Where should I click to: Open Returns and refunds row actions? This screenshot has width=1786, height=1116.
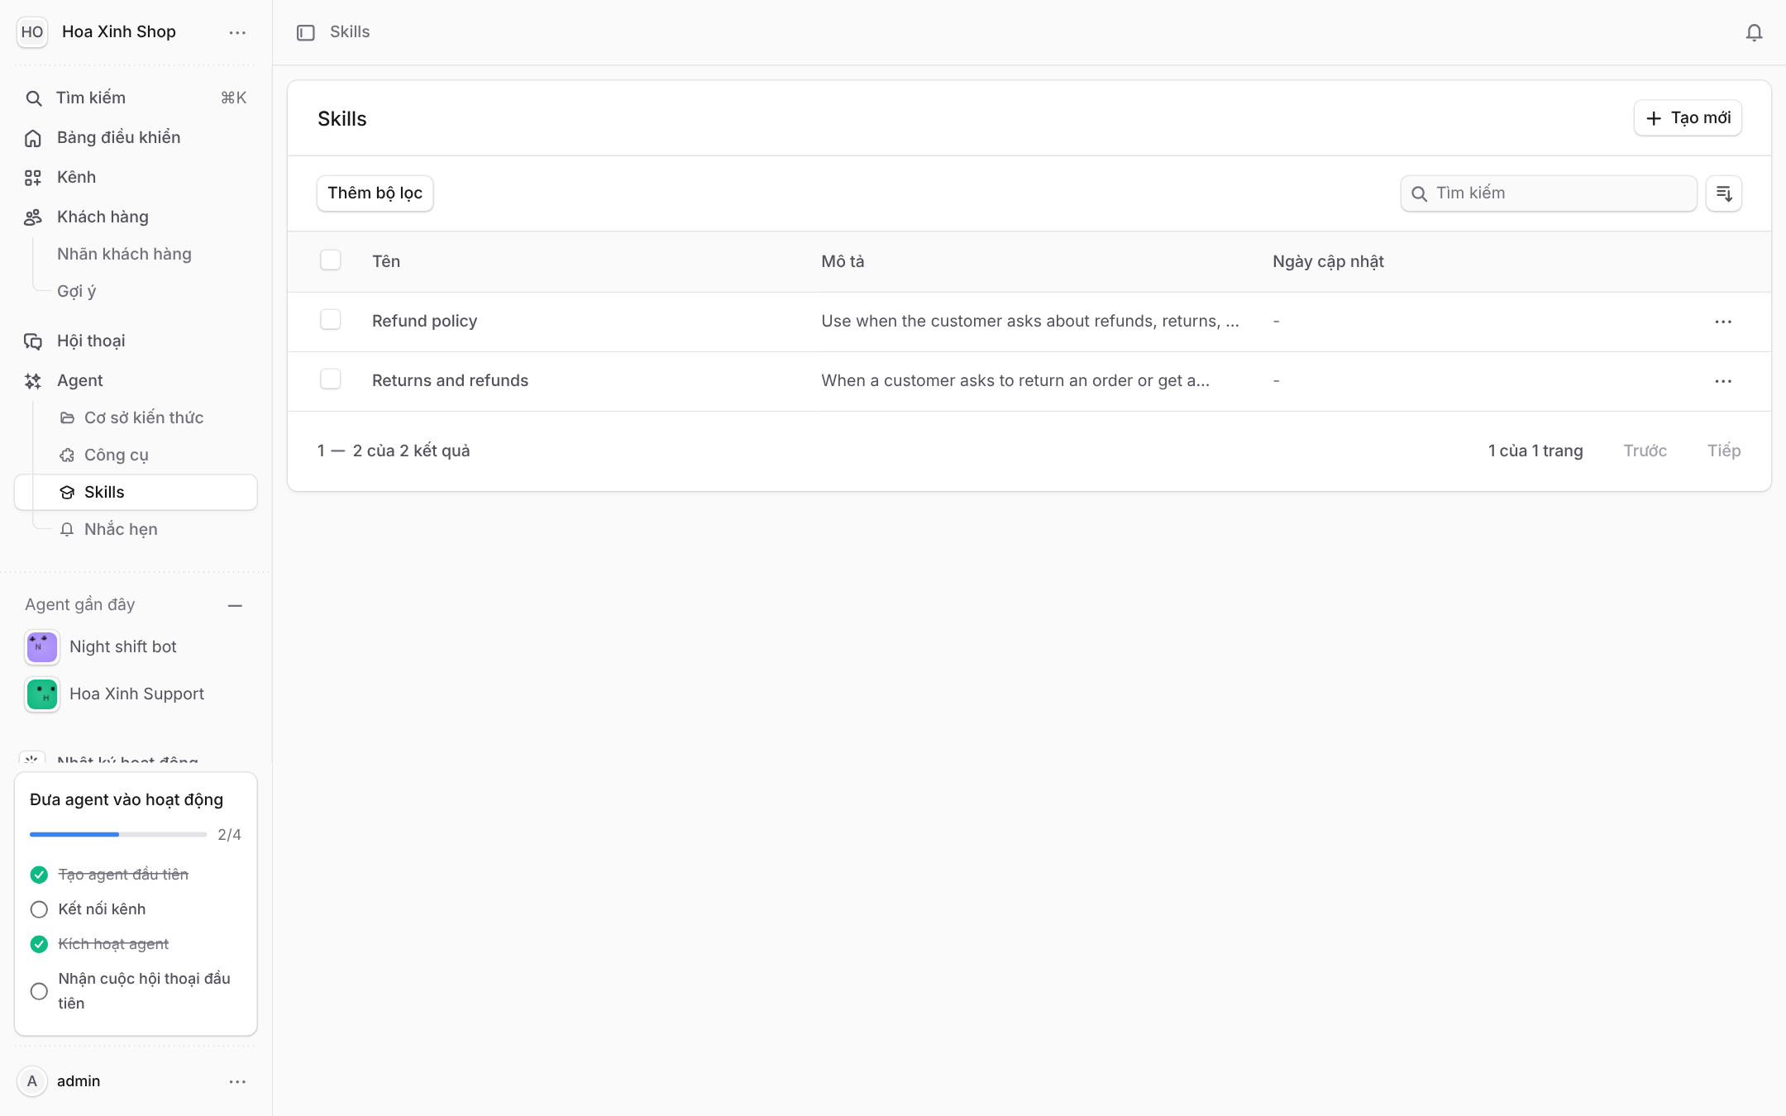pos(1723,381)
